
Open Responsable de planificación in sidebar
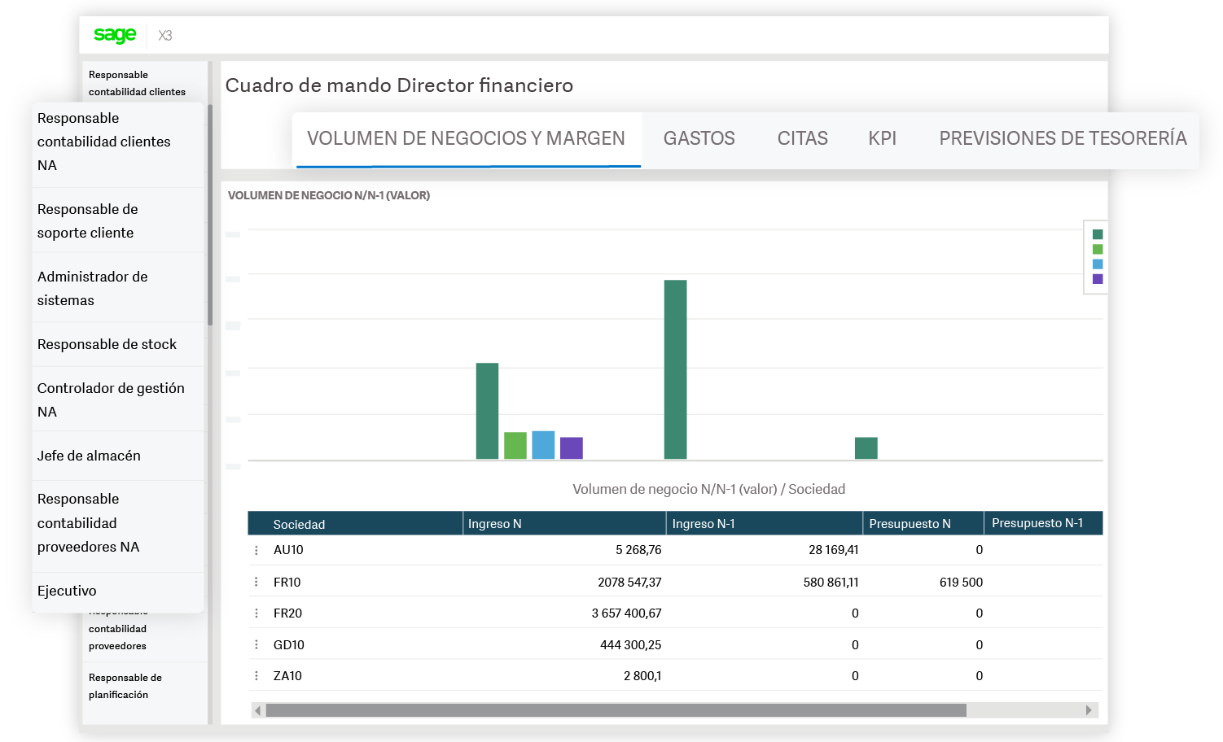(x=125, y=686)
